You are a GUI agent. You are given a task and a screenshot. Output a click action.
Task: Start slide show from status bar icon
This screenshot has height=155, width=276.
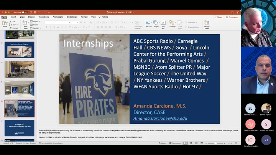pos(202,143)
